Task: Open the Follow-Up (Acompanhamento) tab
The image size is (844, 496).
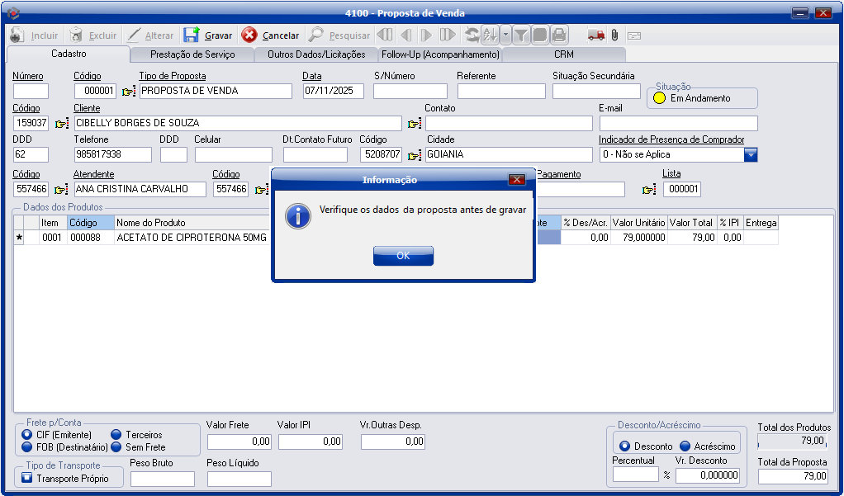Action: coord(439,54)
